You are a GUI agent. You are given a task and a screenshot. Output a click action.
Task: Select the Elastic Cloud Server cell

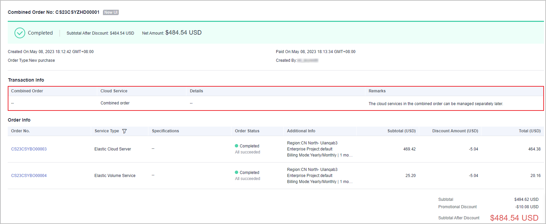click(113, 149)
